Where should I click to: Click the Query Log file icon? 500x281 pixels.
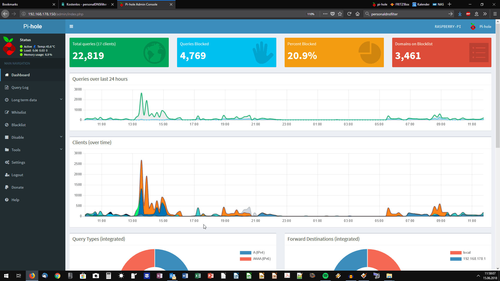point(7,87)
